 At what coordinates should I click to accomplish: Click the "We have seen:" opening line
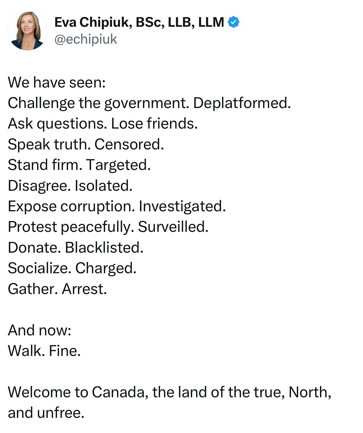click(57, 82)
